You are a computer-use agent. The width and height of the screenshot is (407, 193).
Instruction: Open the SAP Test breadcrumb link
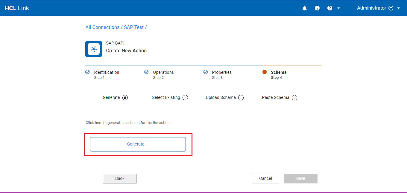[x=134, y=27]
